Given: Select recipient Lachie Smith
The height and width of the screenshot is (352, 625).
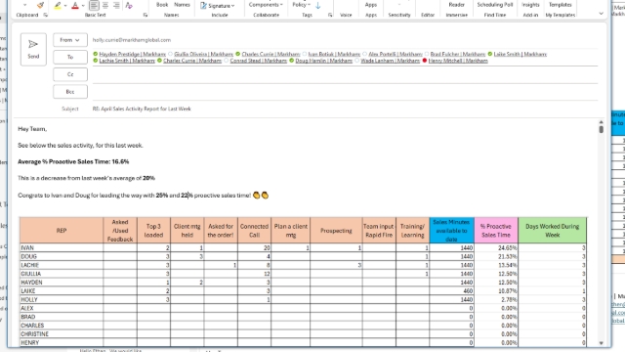Looking at the screenshot, I should 127,61.
